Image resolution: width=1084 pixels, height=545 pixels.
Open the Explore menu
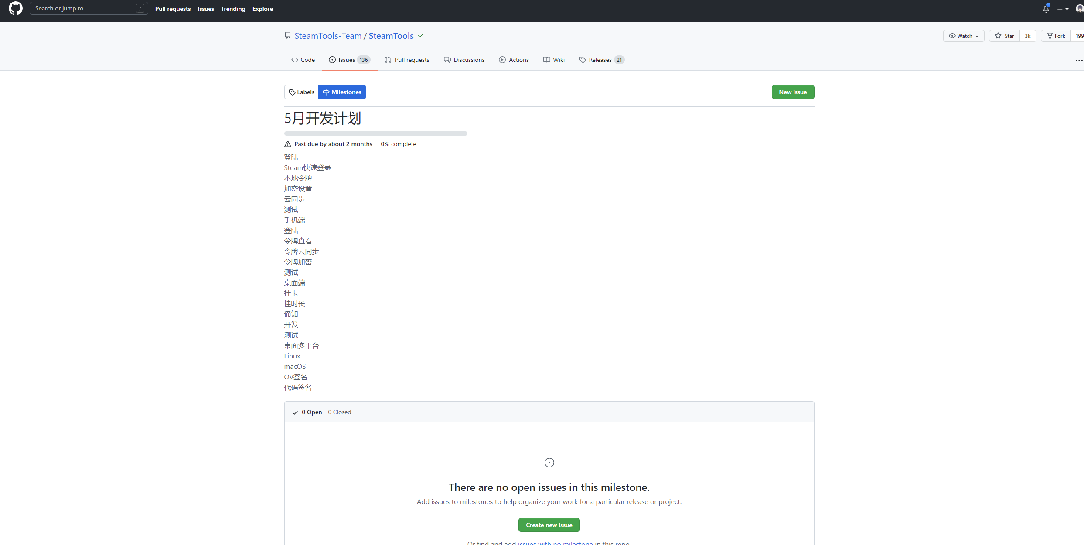[x=263, y=9]
